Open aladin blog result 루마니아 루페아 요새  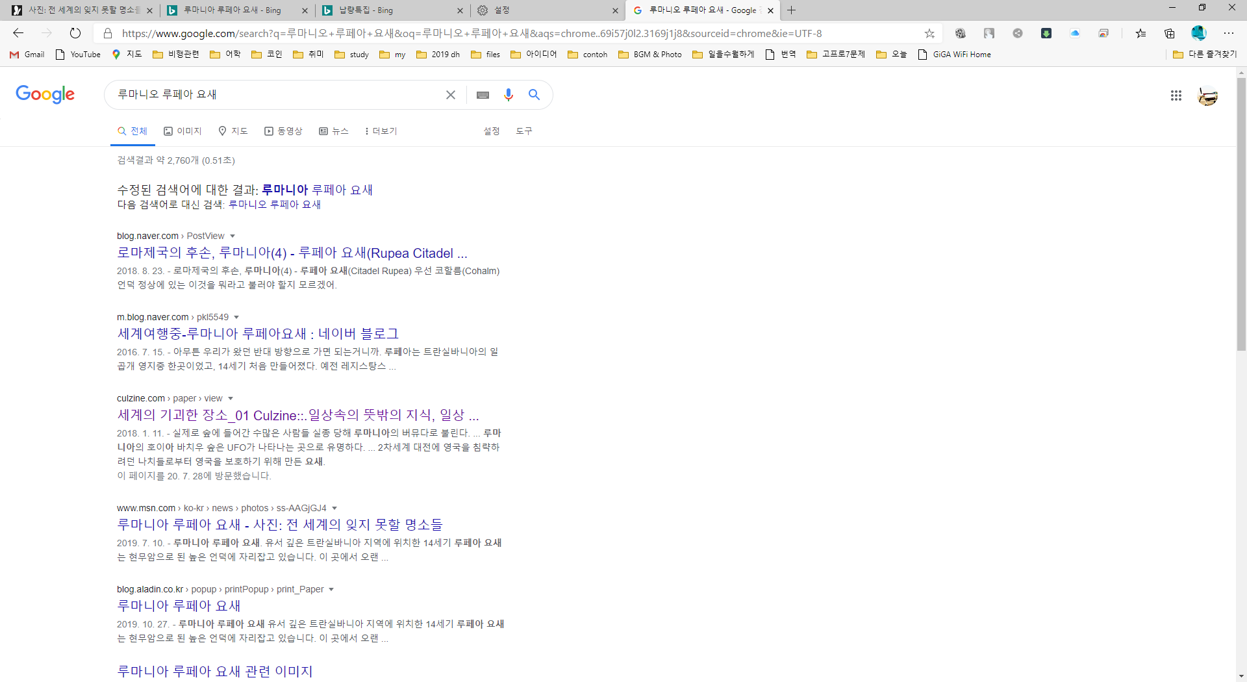(179, 606)
